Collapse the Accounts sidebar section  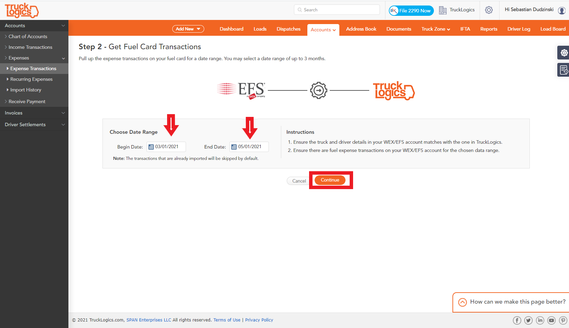click(34, 25)
